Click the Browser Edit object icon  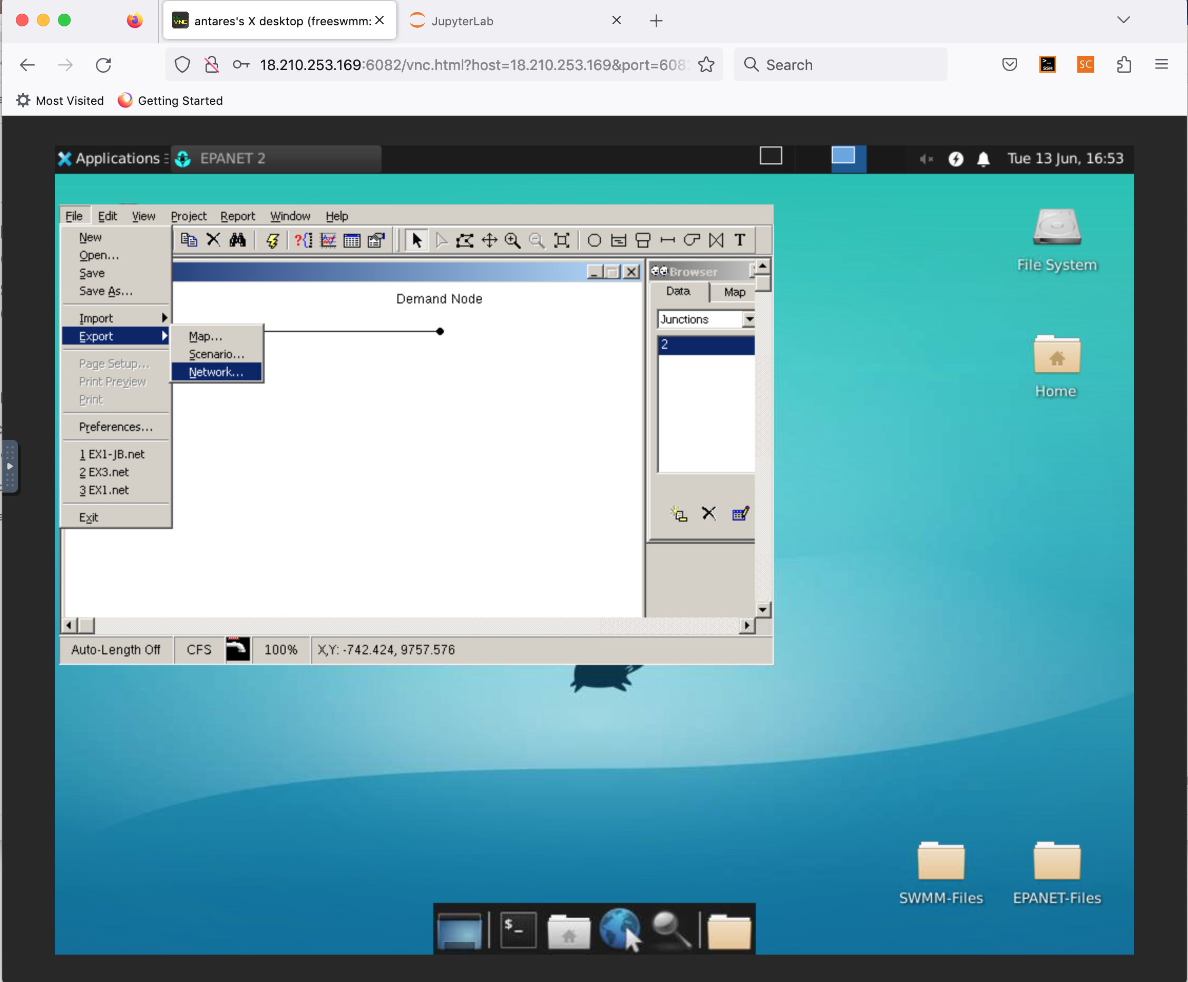pyautogui.click(x=741, y=513)
